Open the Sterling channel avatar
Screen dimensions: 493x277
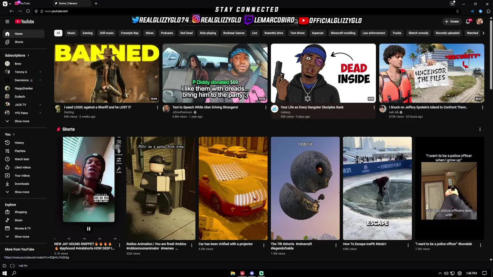(58, 109)
